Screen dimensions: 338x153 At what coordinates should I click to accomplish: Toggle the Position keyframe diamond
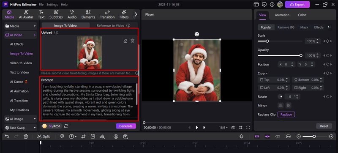(x=327, y=64)
